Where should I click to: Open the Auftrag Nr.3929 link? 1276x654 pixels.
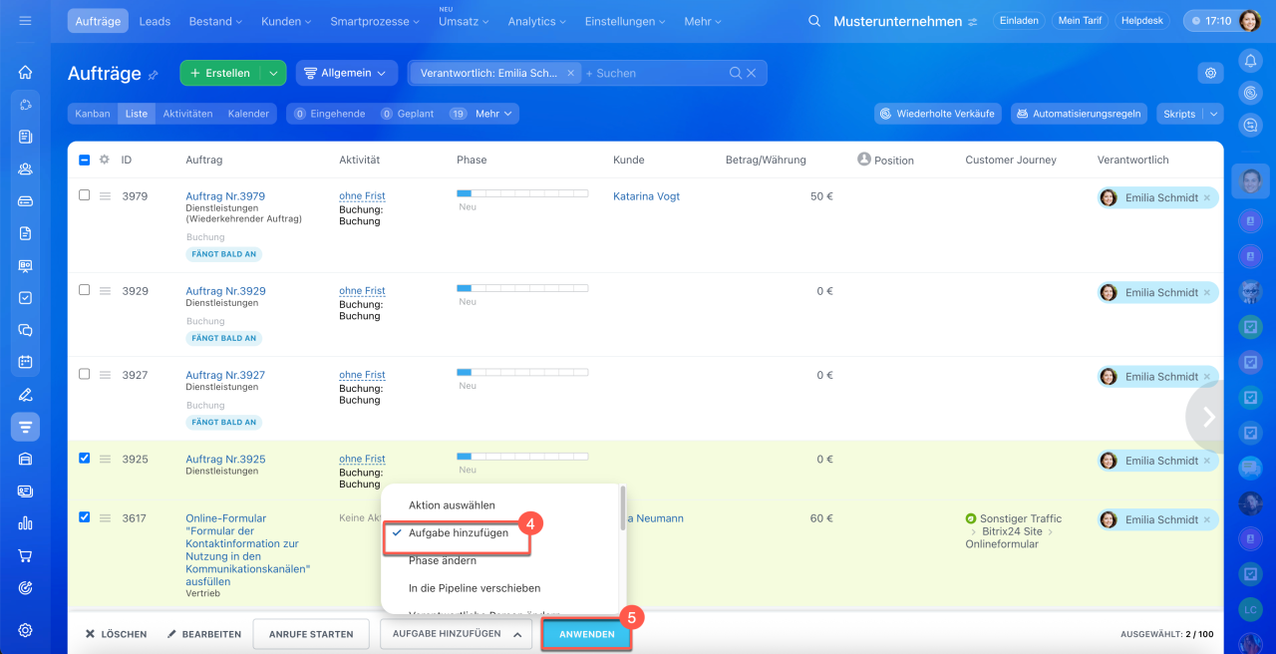pos(225,291)
